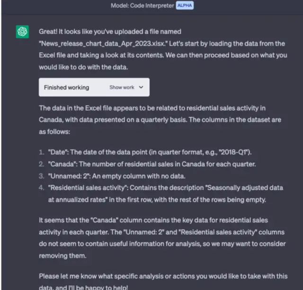Click the ChatGPT logo avatar

click(x=22, y=32)
